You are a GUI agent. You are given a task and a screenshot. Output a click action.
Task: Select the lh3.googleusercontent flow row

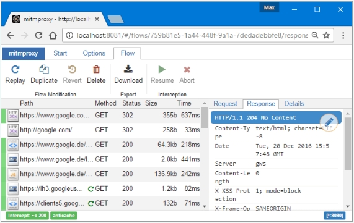point(100,189)
